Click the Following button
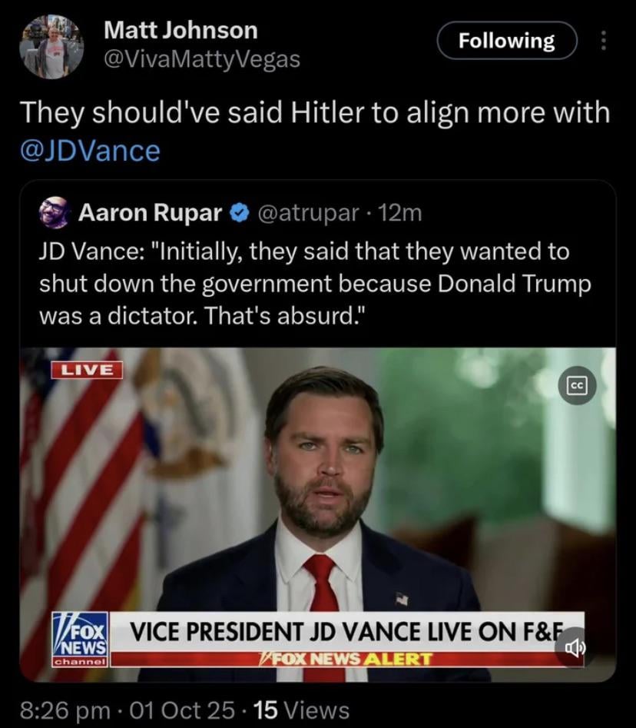636x728 pixels. pyautogui.click(x=506, y=41)
